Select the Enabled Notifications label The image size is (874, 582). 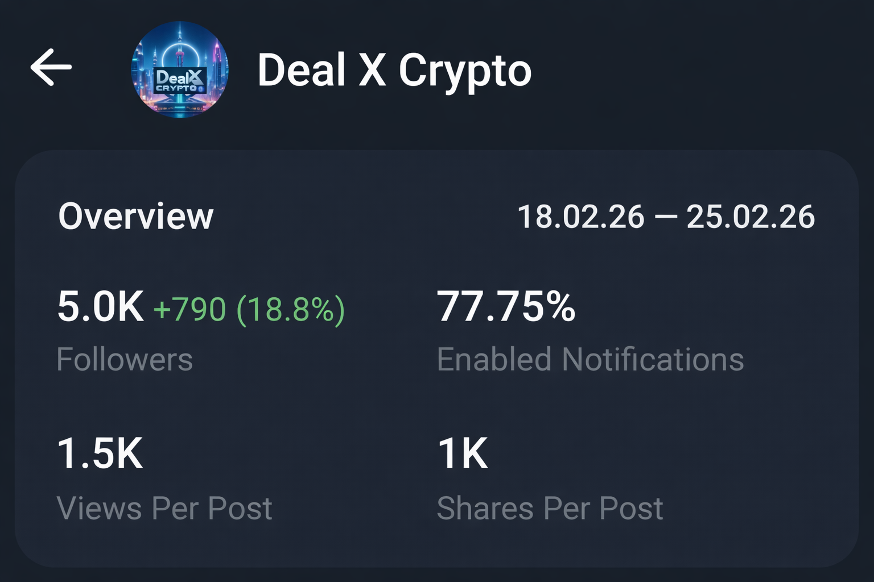(x=590, y=359)
